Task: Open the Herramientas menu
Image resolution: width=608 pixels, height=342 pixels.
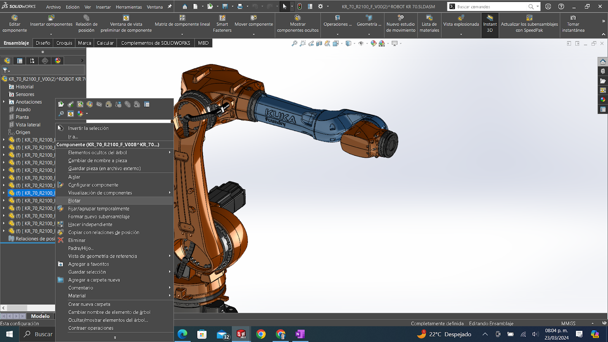Action: coord(129,7)
